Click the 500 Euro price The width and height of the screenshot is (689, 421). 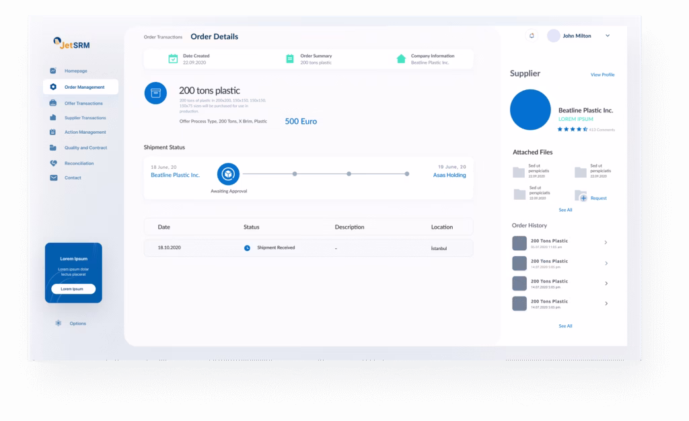(x=301, y=121)
